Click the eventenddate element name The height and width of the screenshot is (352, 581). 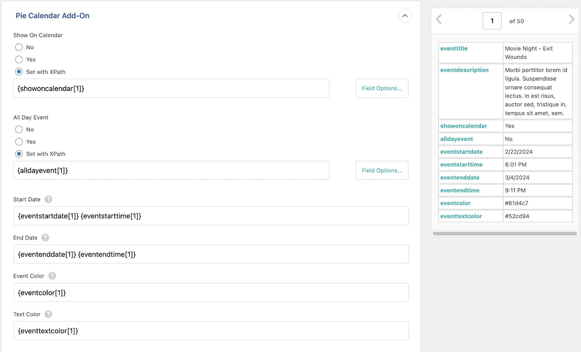[460, 177]
